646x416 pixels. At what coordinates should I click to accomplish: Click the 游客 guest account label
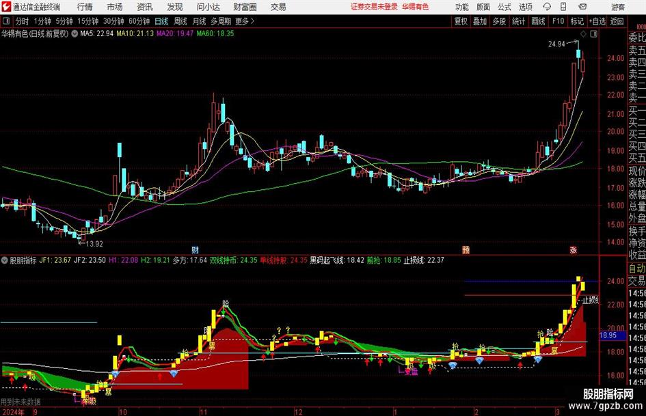coord(618,7)
